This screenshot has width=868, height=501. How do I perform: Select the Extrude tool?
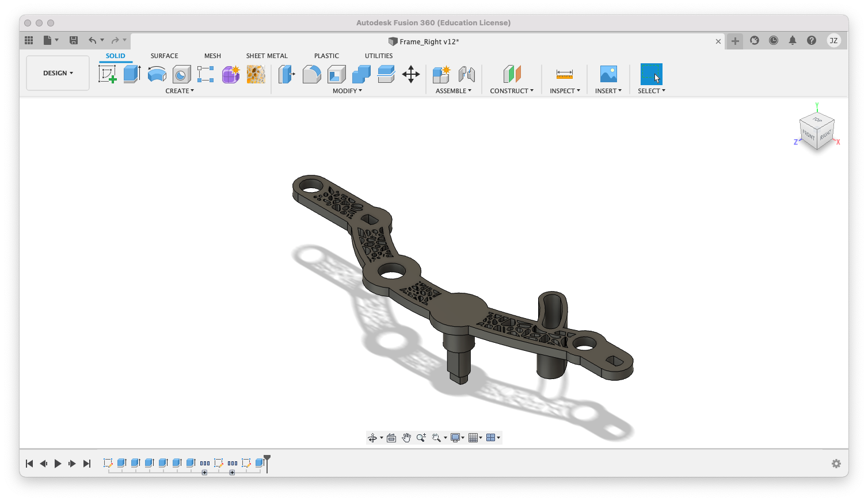tap(132, 74)
